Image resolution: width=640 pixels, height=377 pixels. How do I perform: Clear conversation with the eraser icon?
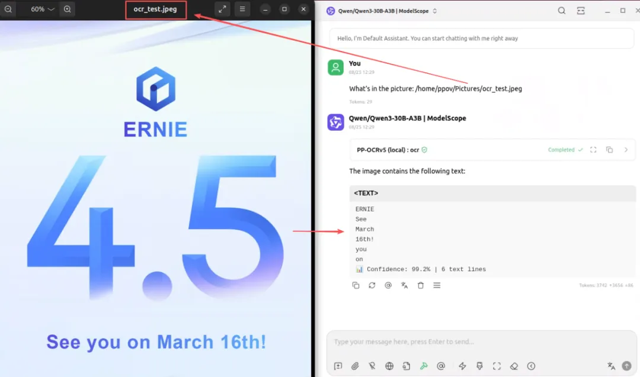514,366
